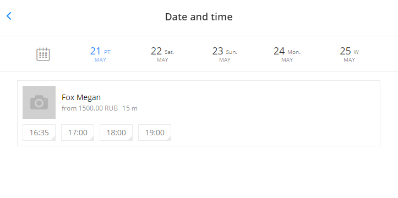This screenshot has width=398, height=198.
Task: Click the Date and time page title
Action: (x=199, y=16)
